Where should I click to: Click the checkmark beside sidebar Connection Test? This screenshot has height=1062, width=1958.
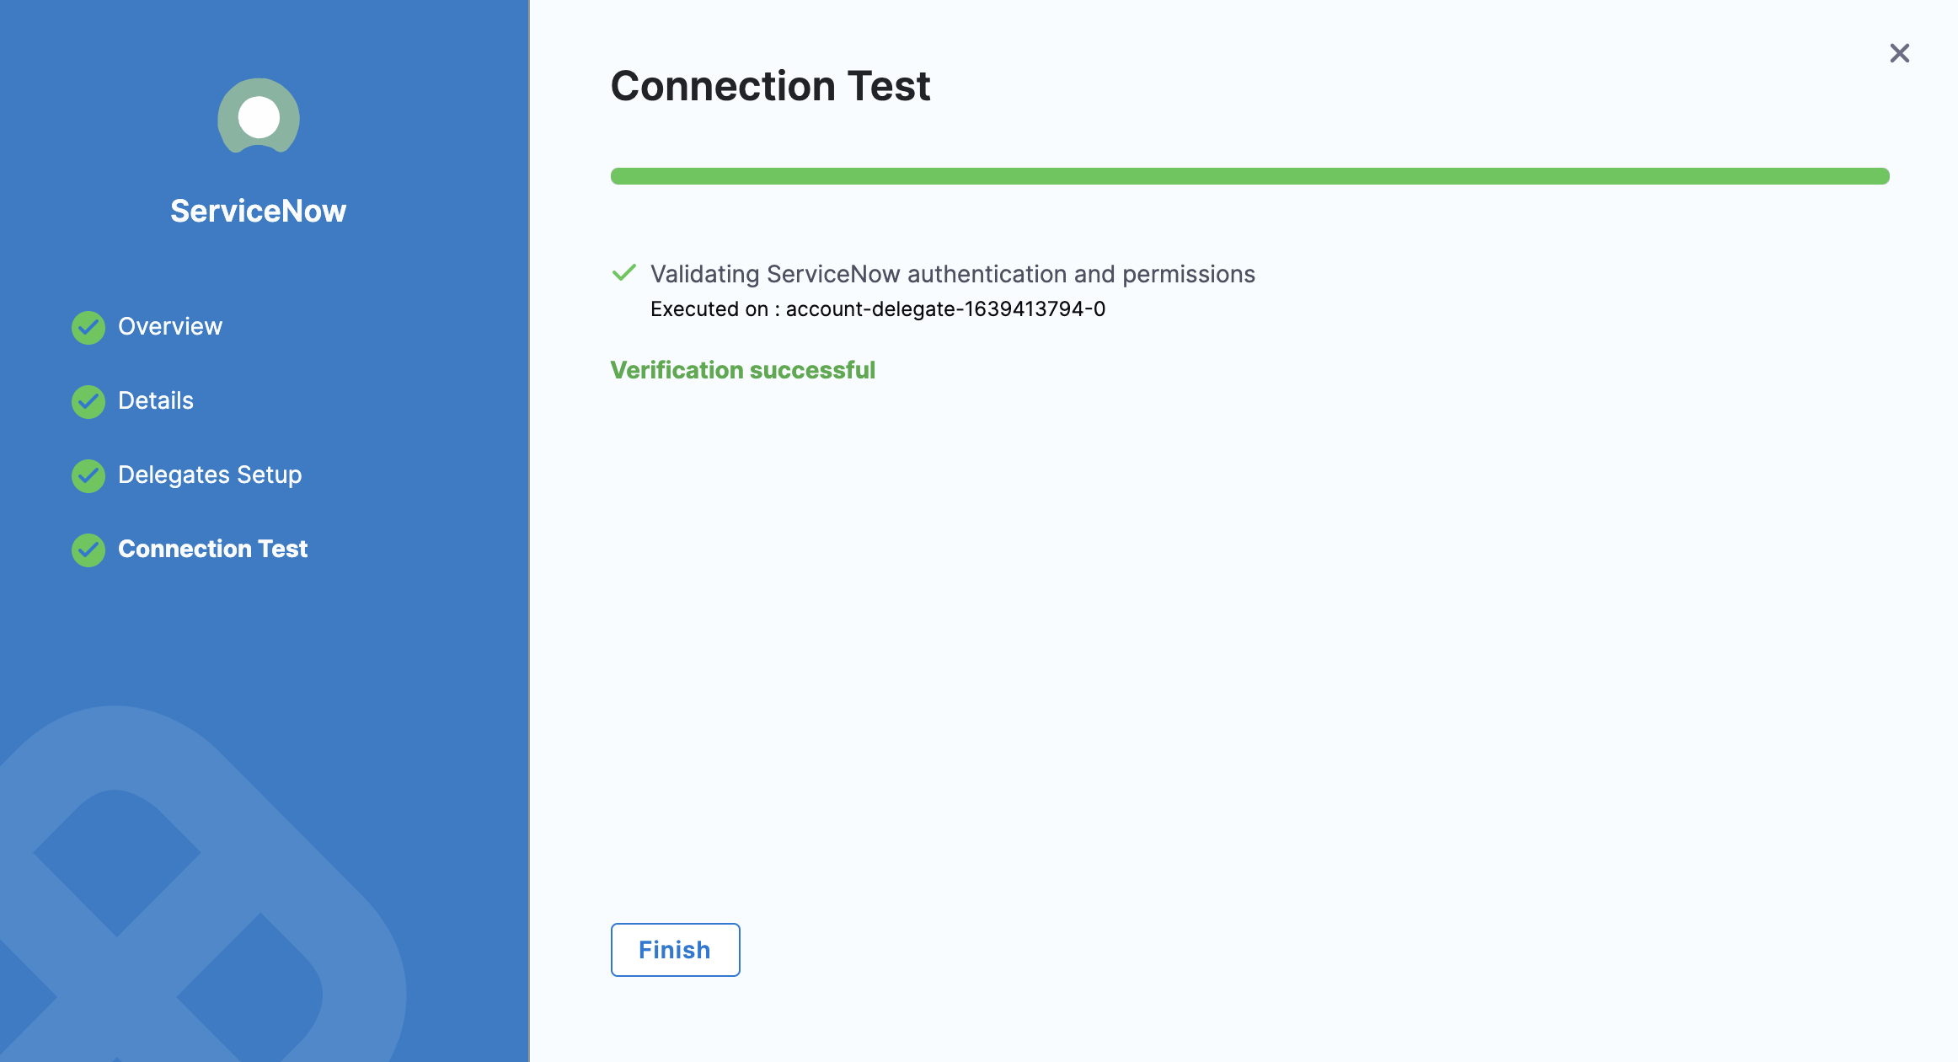click(88, 550)
